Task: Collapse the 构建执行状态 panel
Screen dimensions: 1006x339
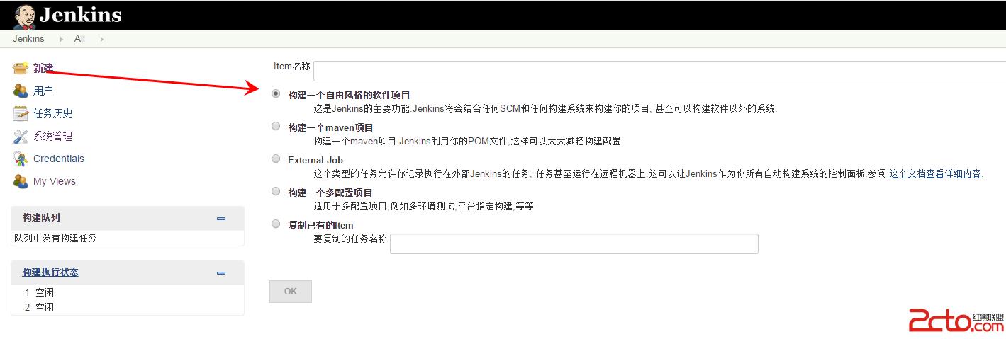Action: click(x=221, y=273)
